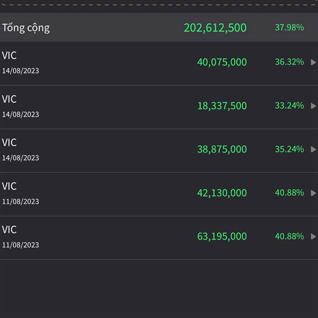318x318 pixels.
Task: Open the VIC ticker in the 40,075,000 row
Action: point(9,55)
